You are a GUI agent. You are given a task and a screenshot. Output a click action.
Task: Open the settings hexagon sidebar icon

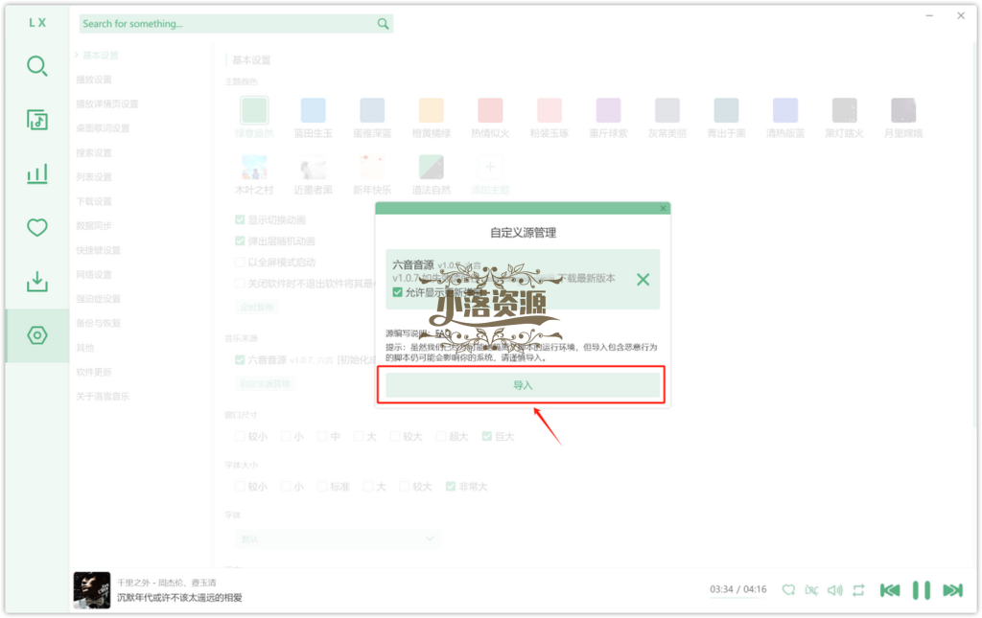(x=37, y=335)
